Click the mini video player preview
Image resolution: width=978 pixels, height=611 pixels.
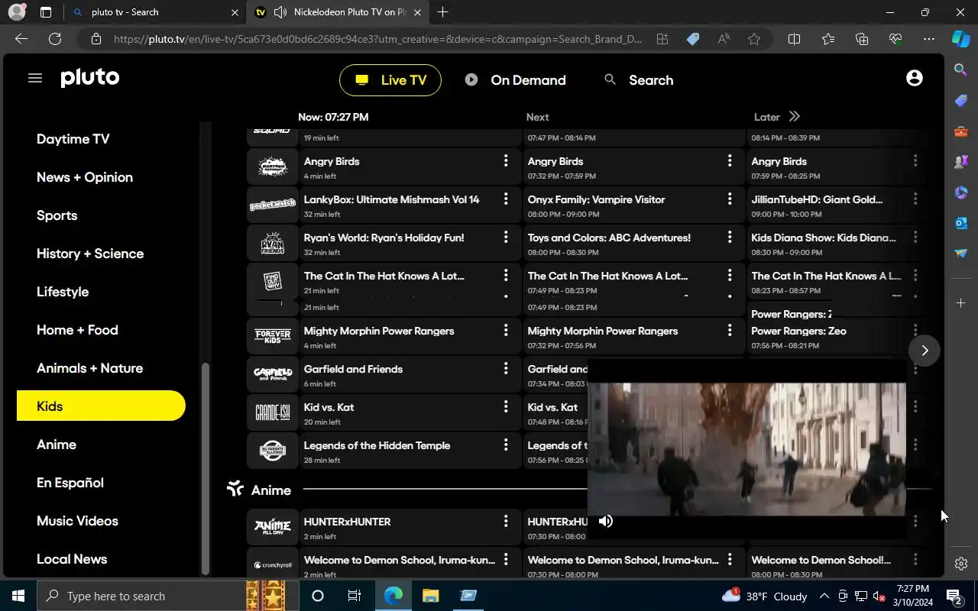tap(746, 449)
